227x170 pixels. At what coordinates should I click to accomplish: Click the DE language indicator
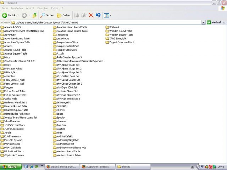(x=192, y=167)
